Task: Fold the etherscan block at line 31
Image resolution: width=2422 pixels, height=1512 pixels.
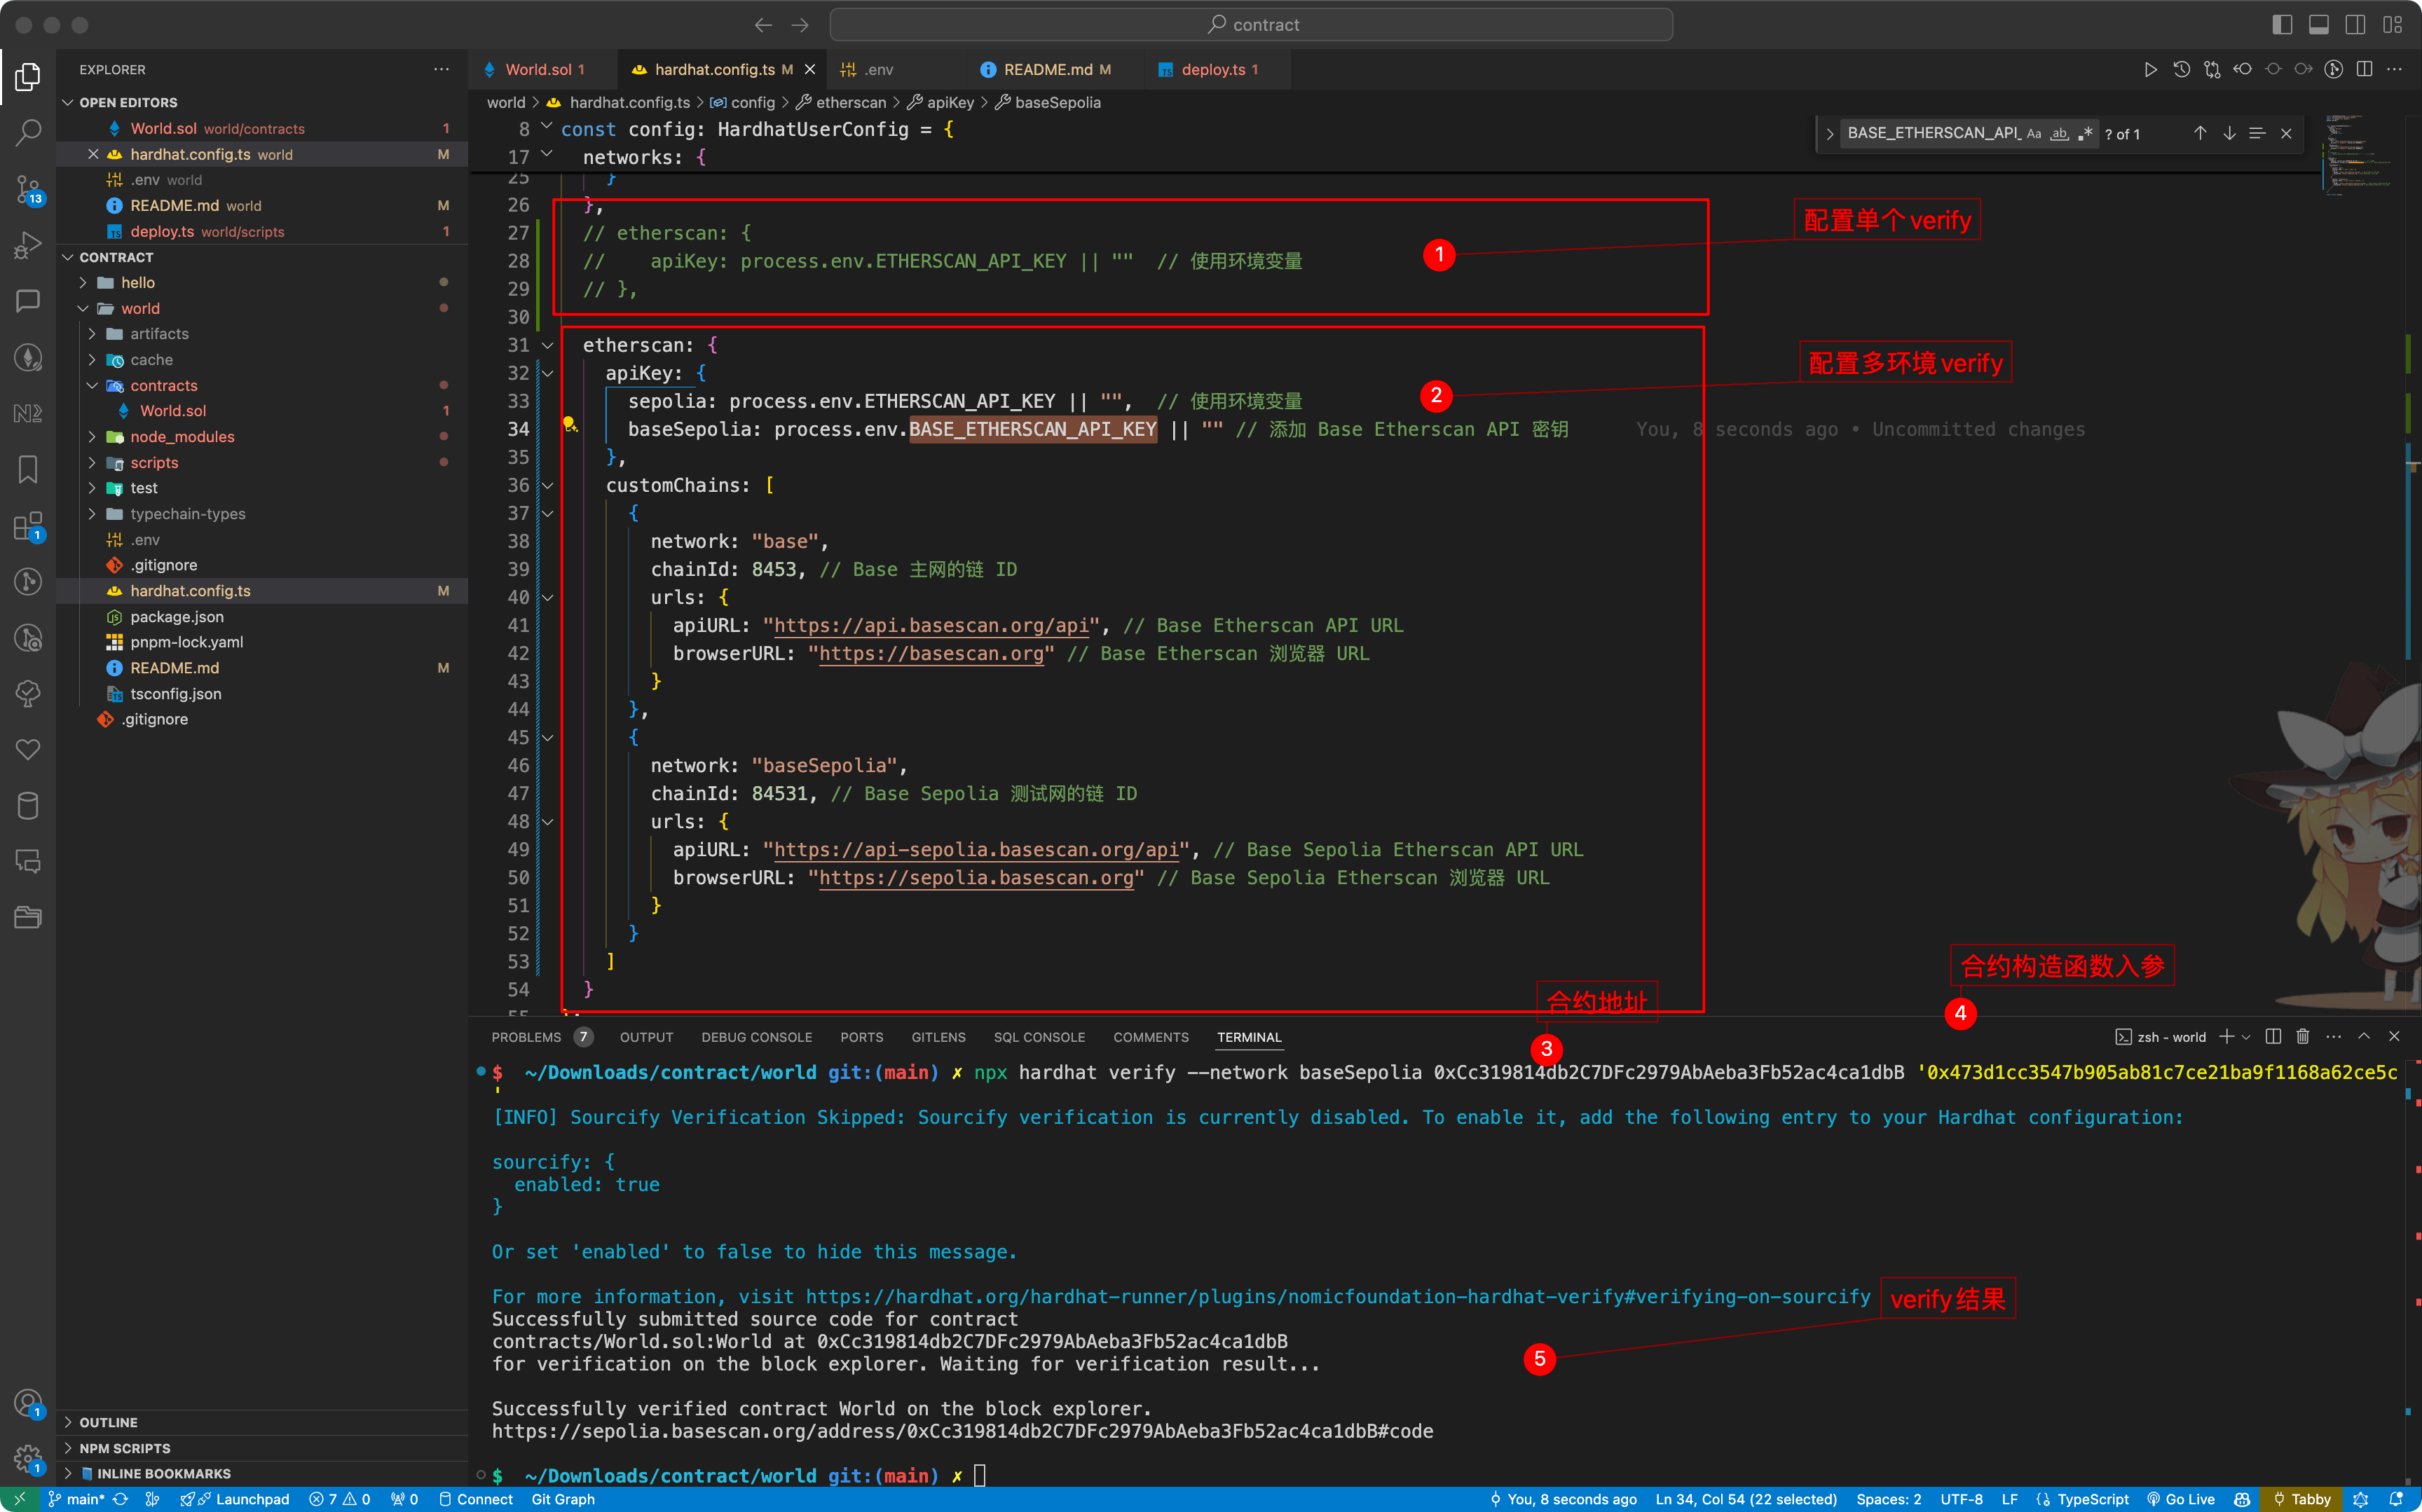Action: (x=548, y=345)
